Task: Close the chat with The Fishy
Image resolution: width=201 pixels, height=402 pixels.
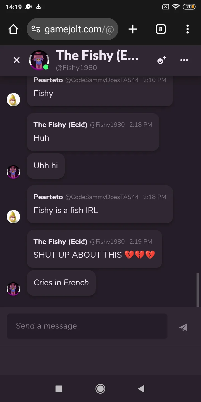Action: 17,60
